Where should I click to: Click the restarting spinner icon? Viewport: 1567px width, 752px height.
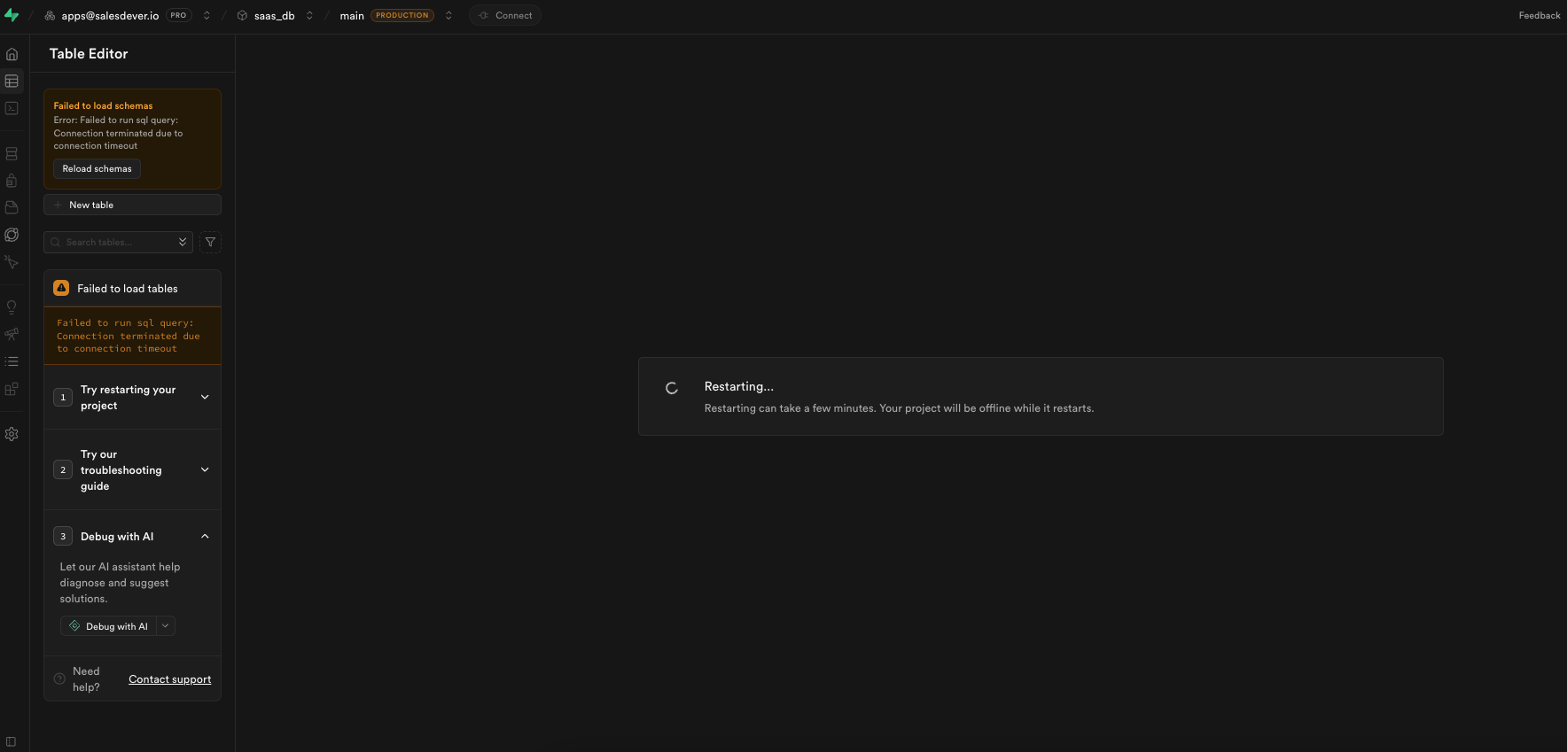pyautogui.click(x=672, y=388)
